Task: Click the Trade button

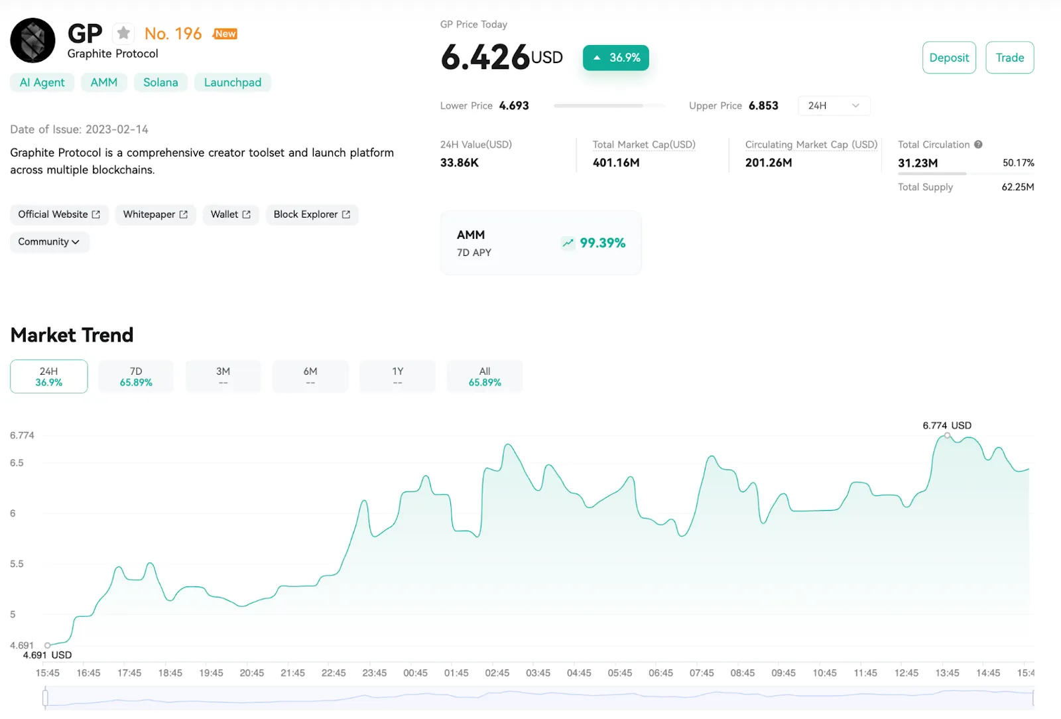Action: pos(1009,58)
